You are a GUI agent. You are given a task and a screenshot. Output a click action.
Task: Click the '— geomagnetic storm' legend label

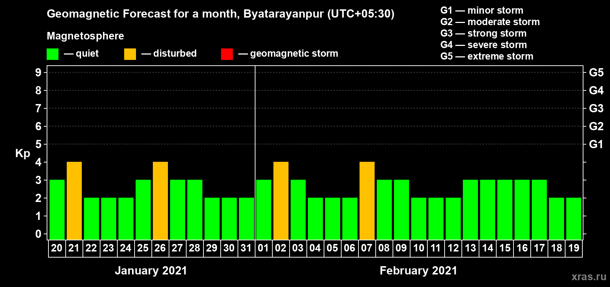tap(288, 54)
